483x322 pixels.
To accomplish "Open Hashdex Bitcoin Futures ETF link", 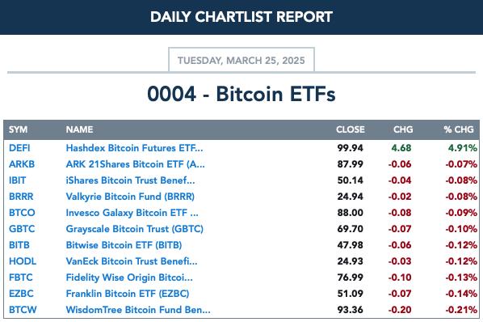I will tap(134, 148).
